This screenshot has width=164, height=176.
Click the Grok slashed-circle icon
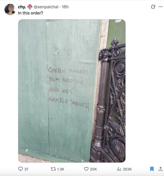[x=153, y=7]
